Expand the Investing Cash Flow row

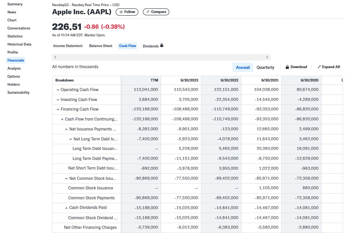[x=58, y=100]
